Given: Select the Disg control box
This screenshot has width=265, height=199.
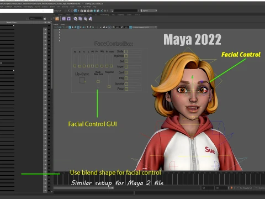Looking at the screenshot, I should pyautogui.click(x=126, y=78).
